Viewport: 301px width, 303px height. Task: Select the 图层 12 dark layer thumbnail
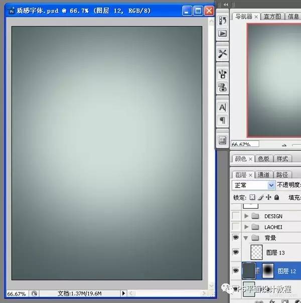pos(249,270)
